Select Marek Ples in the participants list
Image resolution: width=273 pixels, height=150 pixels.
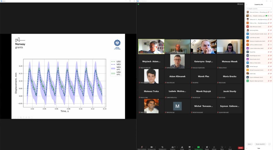[253, 52]
